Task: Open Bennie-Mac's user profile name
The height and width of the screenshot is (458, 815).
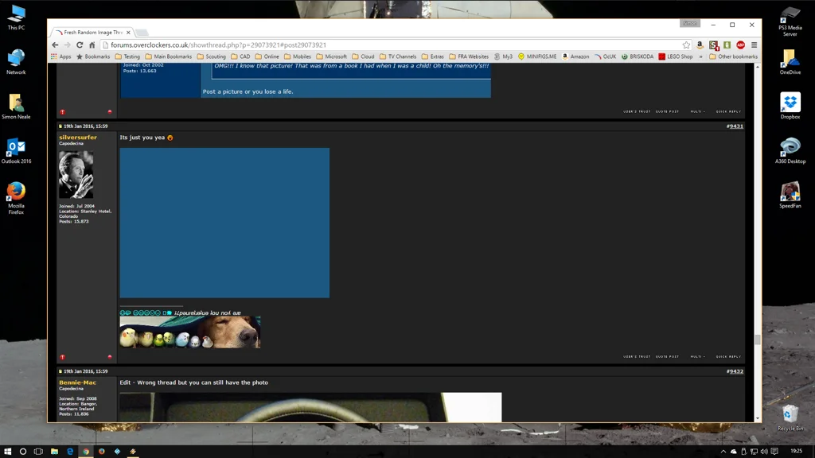Action: [x=77, y=382]
